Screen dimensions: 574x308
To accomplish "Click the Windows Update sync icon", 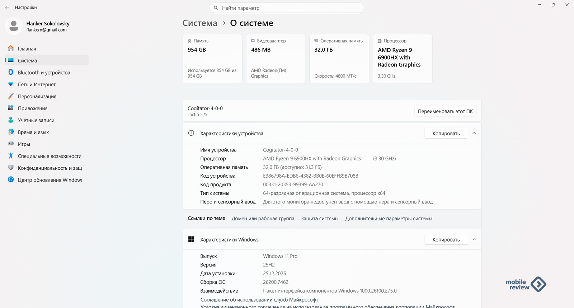I will 11,180.
